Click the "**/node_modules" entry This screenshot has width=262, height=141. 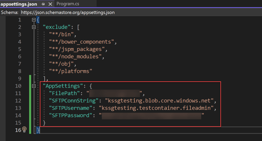(77, 56)
